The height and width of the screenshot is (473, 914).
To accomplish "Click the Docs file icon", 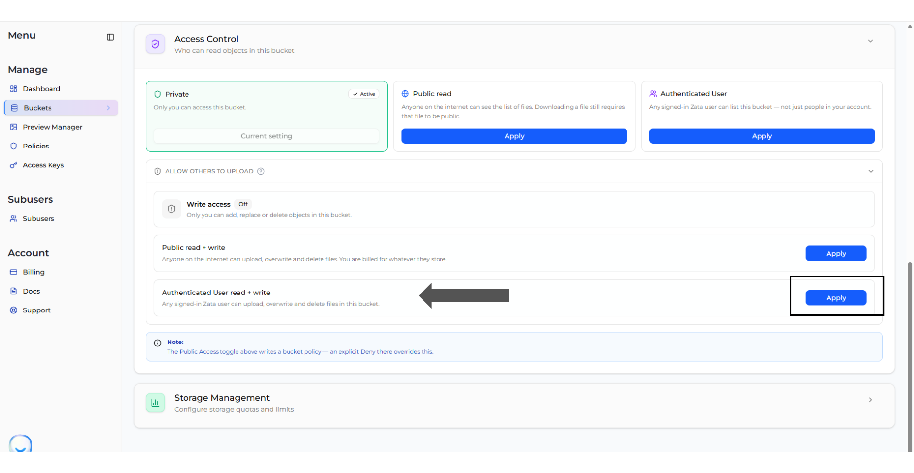I will (14, 291).
